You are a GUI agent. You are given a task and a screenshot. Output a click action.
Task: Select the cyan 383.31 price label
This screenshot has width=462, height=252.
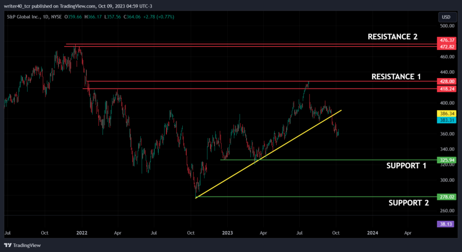(x=447, y=120)
